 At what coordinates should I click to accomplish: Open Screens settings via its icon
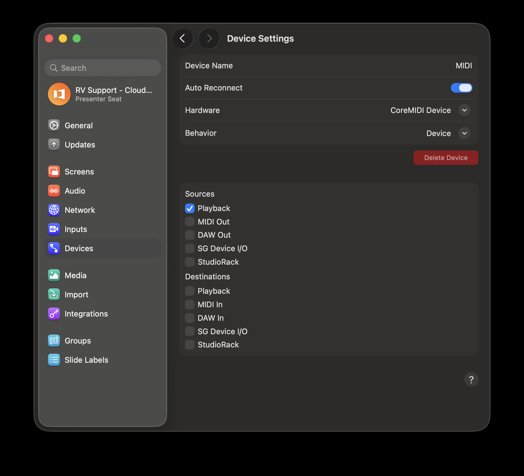coord(54,171)
